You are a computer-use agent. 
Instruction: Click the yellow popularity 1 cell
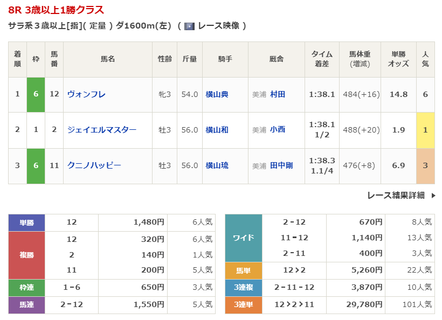pos(425,130)
